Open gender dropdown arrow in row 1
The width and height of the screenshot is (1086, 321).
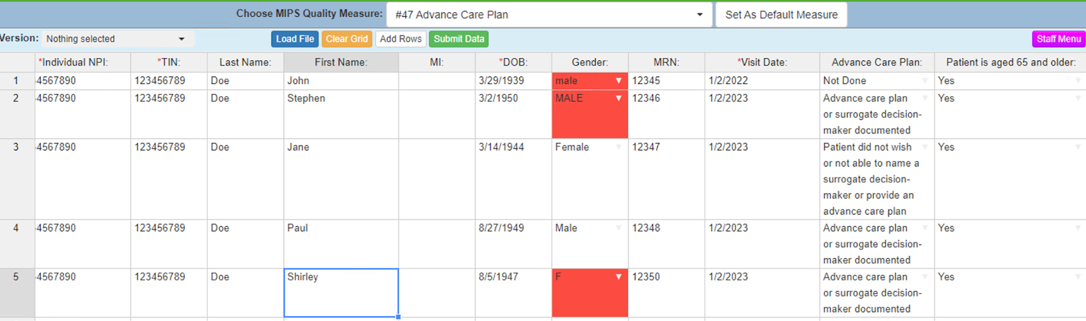point(618,81)
